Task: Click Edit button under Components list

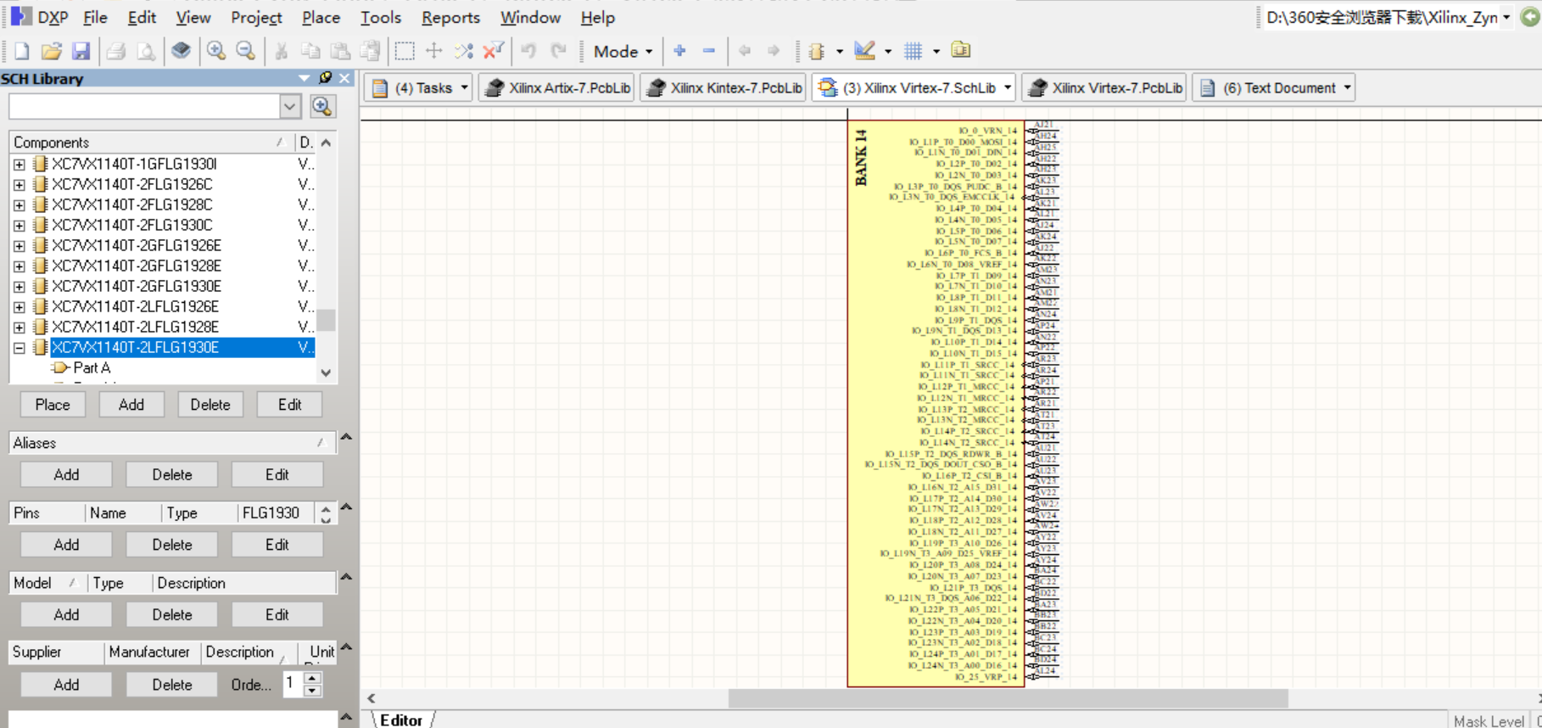Action: coord(290,405)
